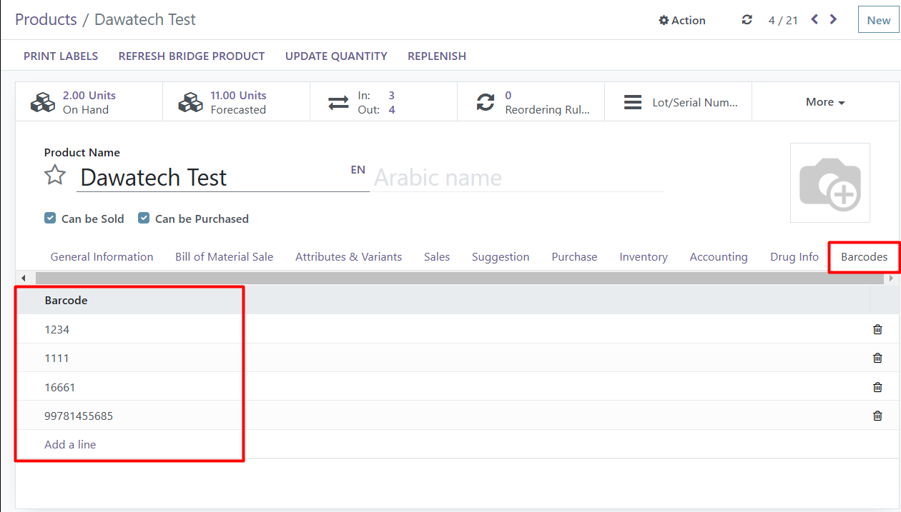
Task: Remove barcode 16661 with the trash icon
Action: point(877,387)
